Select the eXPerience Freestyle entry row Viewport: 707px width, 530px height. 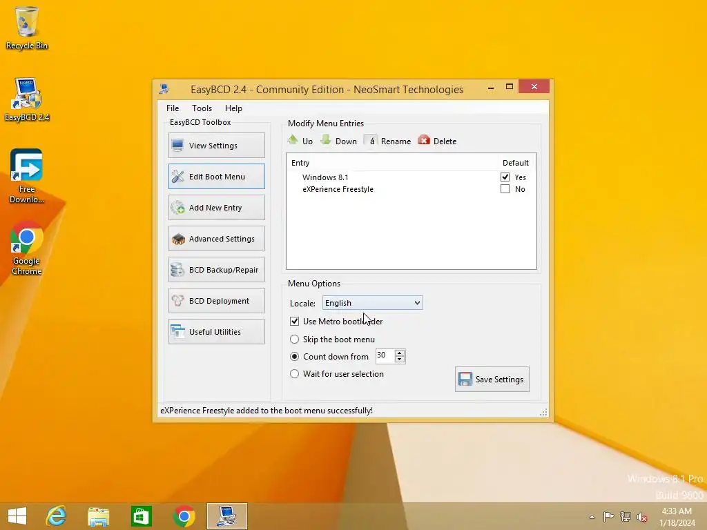point(411,189)
